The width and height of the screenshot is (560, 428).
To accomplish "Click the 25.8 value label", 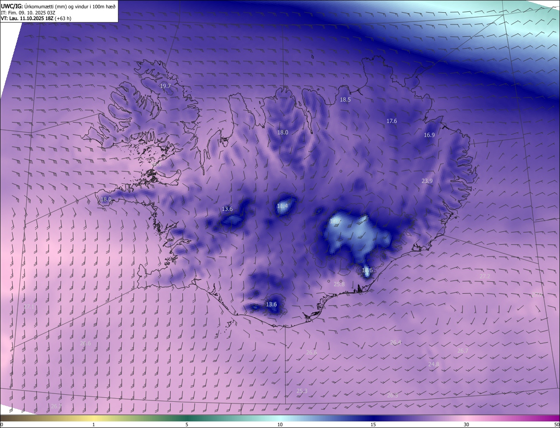I will [339, 284].
